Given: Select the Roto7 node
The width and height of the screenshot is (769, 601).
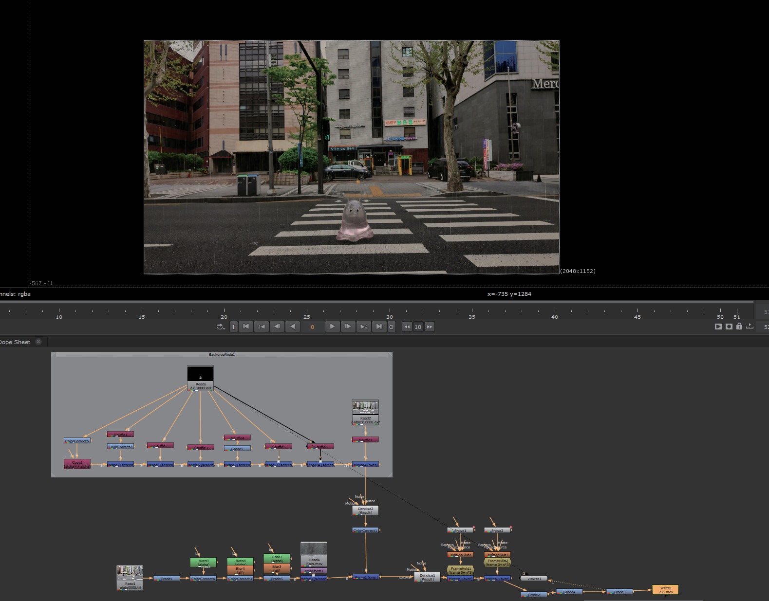Looking at the screenshot, I should 277,559.
